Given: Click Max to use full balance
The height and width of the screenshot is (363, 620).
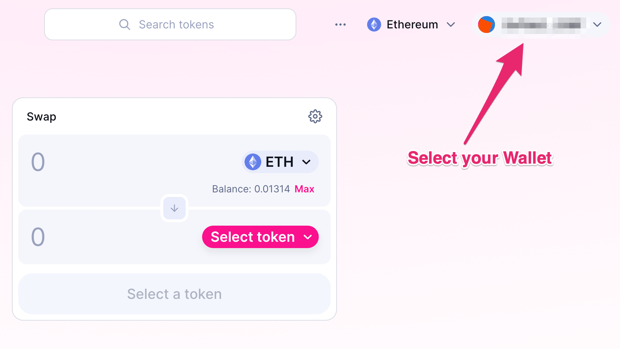Looking at the screenshot, I should (304, 189).
